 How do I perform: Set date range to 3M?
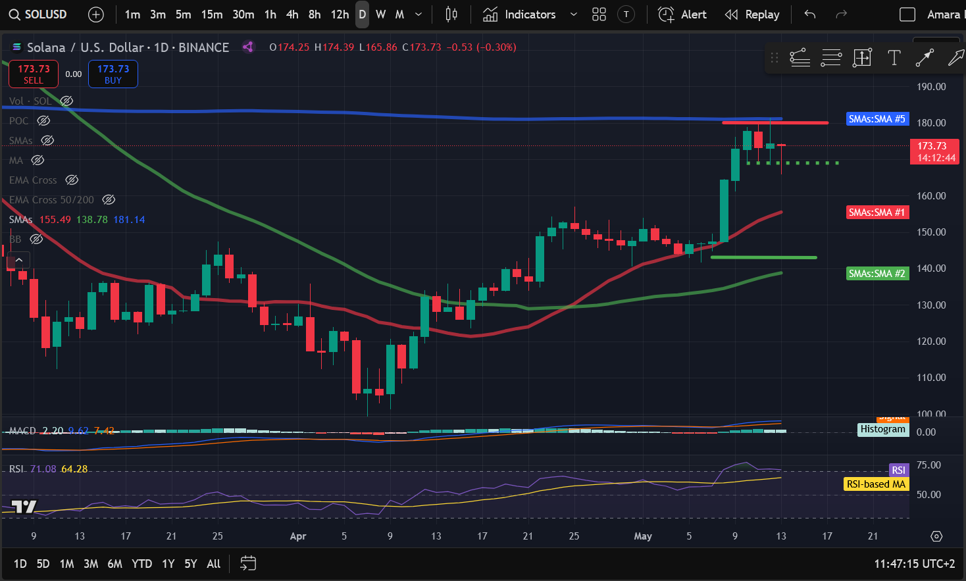91,564
